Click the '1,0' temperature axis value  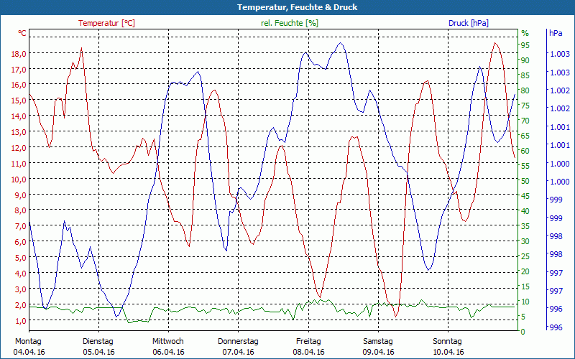point(21,320)
